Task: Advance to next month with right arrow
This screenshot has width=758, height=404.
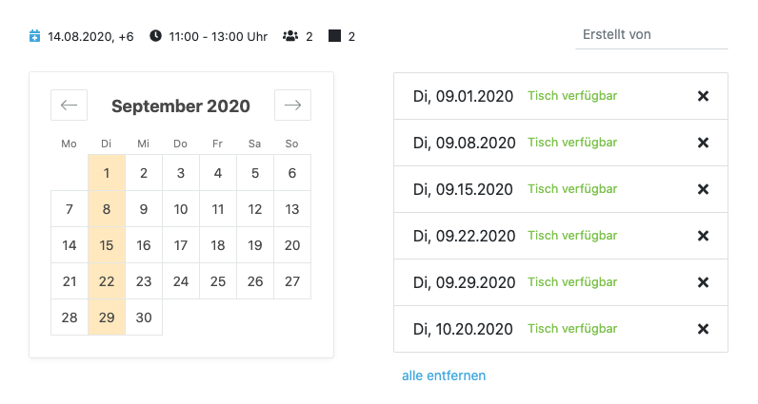Action: point(292,106)
